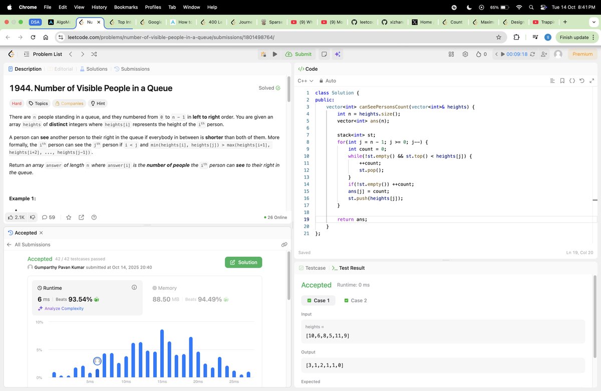Close the Accepted submission tab
601x391 pixels.
pyautogui.click(x=41, y=233)
